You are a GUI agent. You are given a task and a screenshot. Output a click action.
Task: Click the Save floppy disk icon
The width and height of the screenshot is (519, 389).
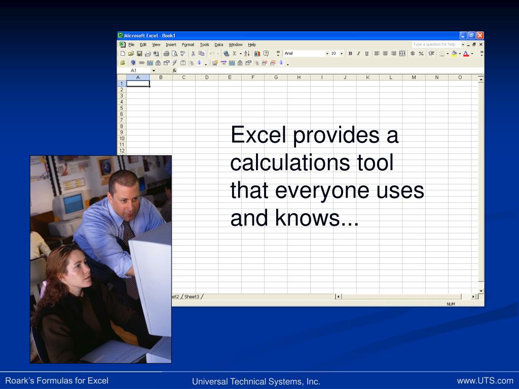[x=139, y=54]
